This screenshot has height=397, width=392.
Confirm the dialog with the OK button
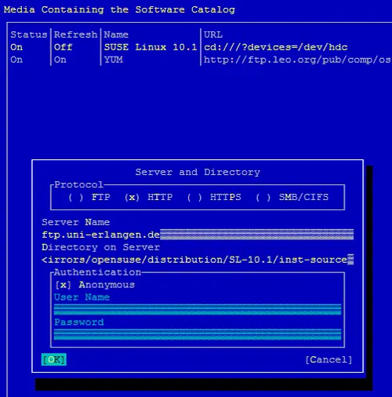54,359
